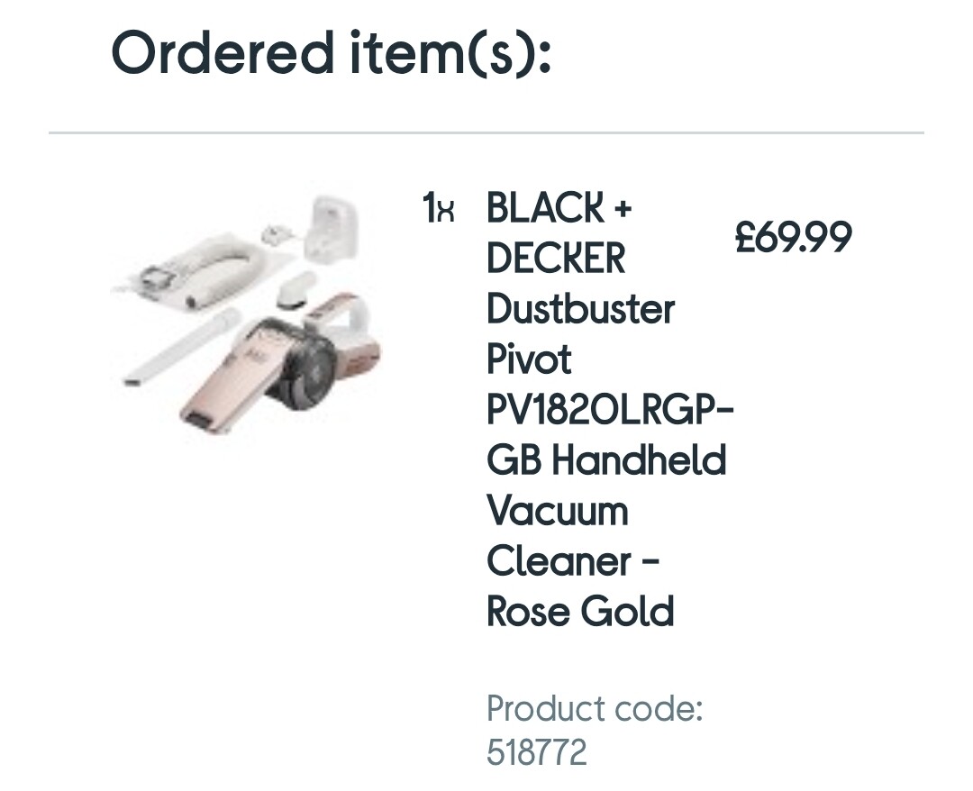This screenshot has width=973, height=791.
Task: Click the £69.99 item price
Action: [x=793, y=239]
